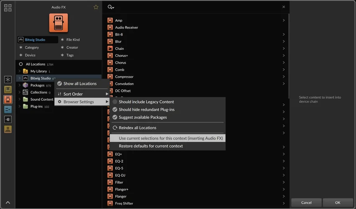Expand the Flanger+ row arrow

[x=284, y=189]
